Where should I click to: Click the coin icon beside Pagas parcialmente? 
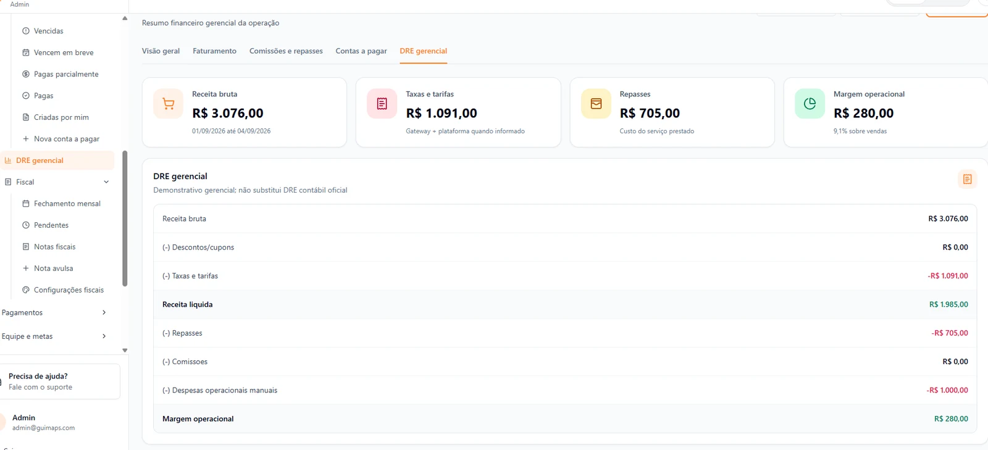tap(26, 74)
